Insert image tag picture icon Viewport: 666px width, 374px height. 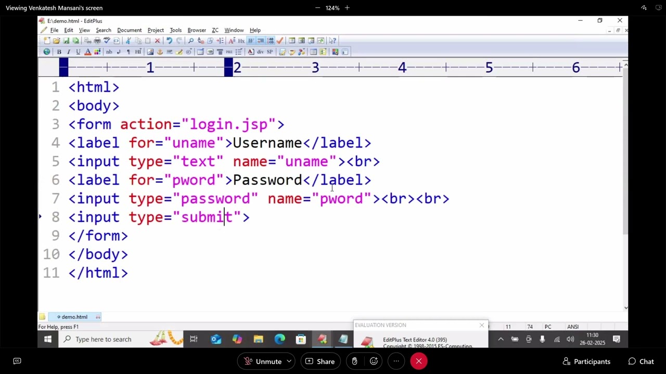click(150, 52)
